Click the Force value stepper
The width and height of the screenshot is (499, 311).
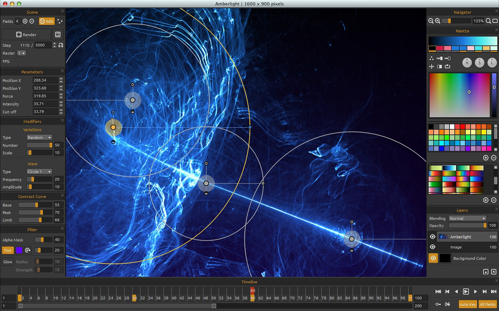(x=61, y=96)
